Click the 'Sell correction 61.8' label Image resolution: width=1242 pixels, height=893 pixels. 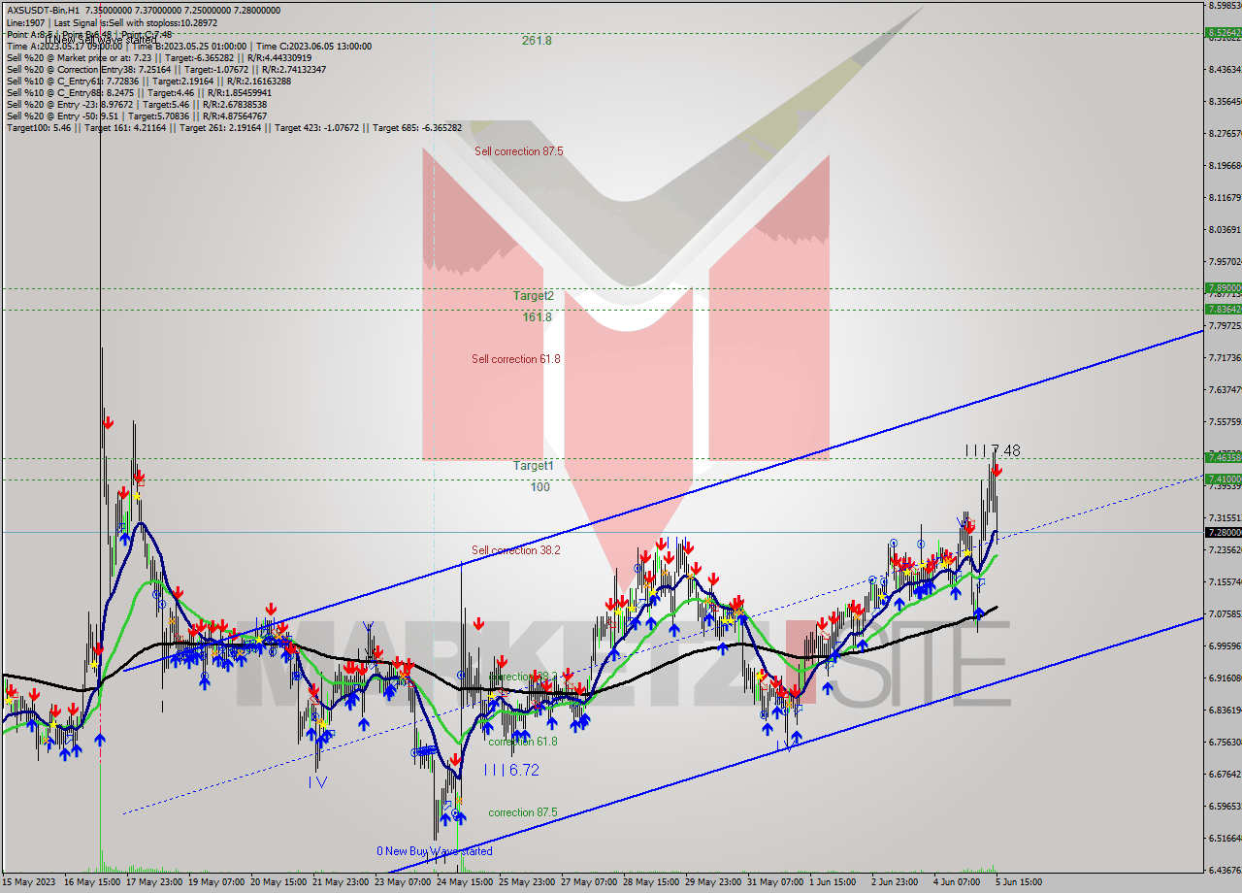516,359
